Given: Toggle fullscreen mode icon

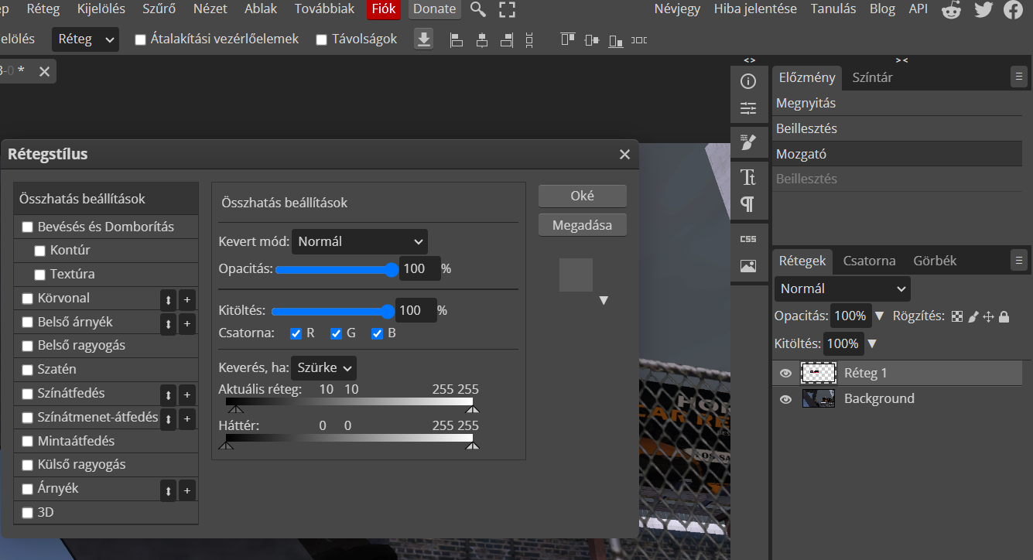Looking at the screenshot, I should [507, 9].
